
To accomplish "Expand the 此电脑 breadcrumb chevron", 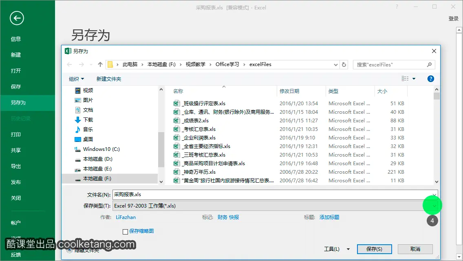I will click(x=142, y=64).
